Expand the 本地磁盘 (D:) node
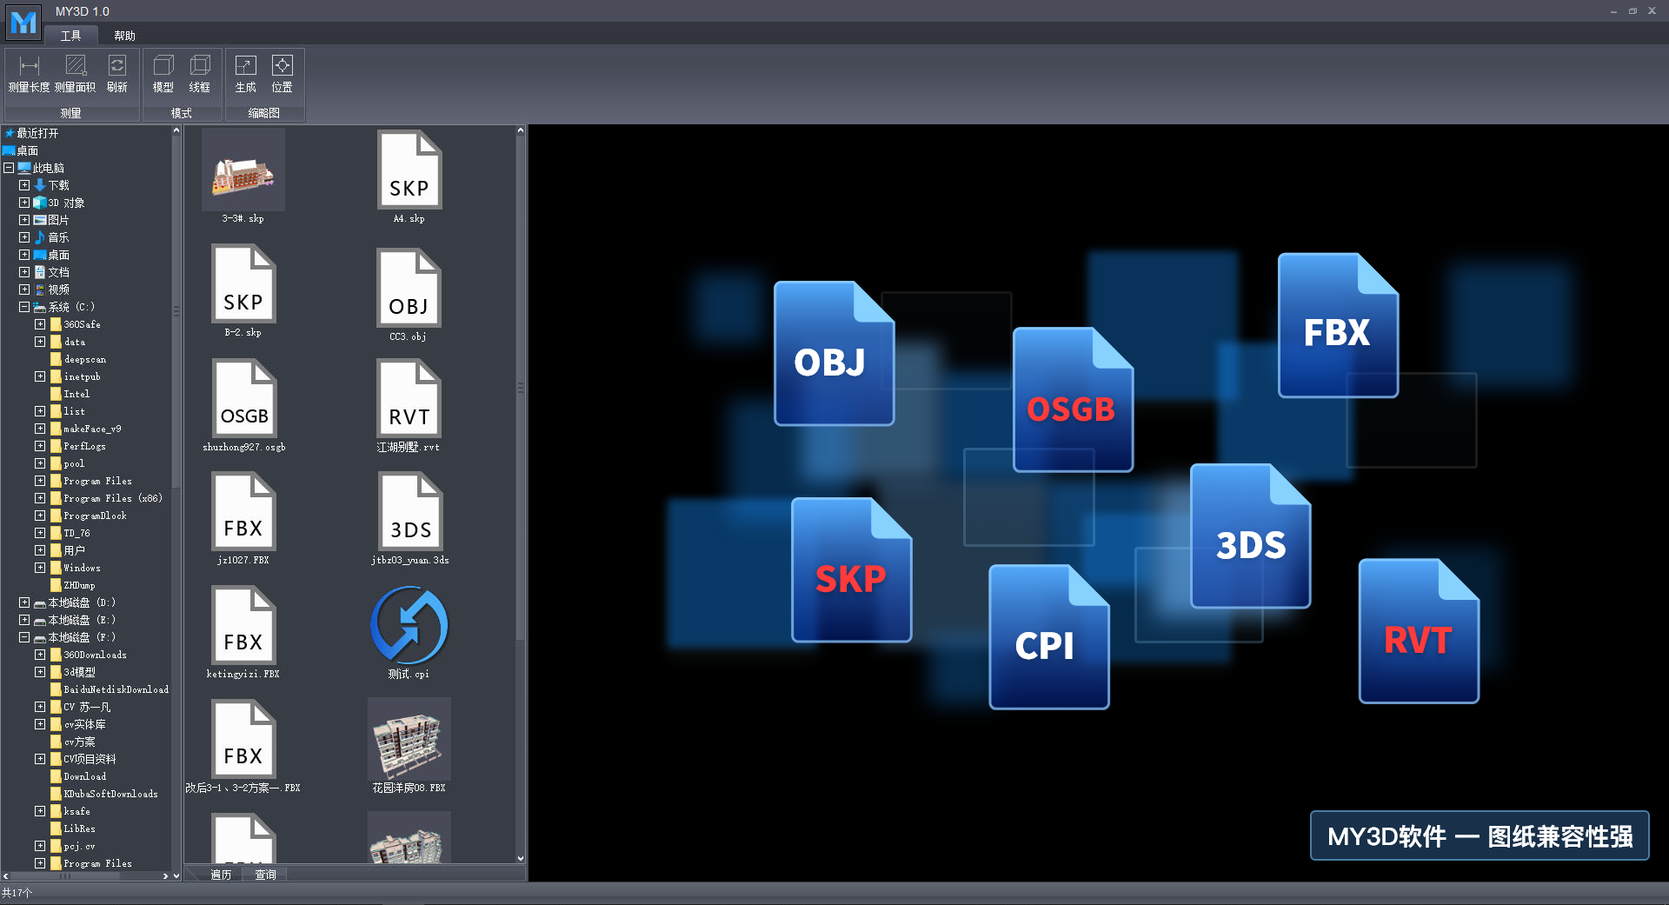 (24, 602)
